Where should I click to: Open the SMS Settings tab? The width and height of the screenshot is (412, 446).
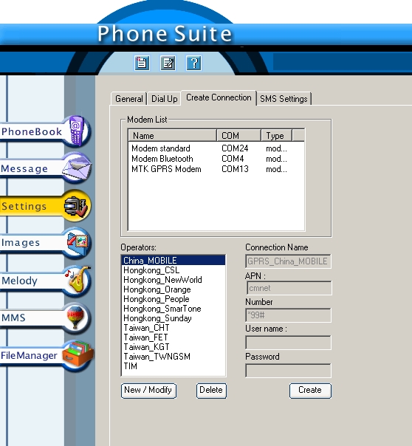[x=284, y=99]
